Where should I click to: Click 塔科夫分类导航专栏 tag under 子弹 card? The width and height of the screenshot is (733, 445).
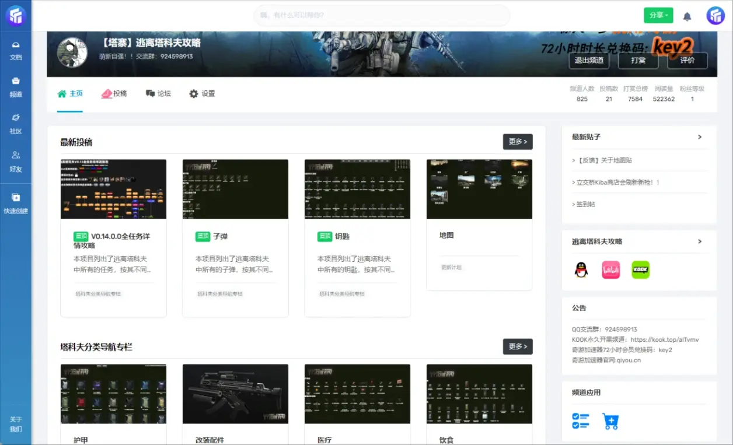[x=220, y=294]
